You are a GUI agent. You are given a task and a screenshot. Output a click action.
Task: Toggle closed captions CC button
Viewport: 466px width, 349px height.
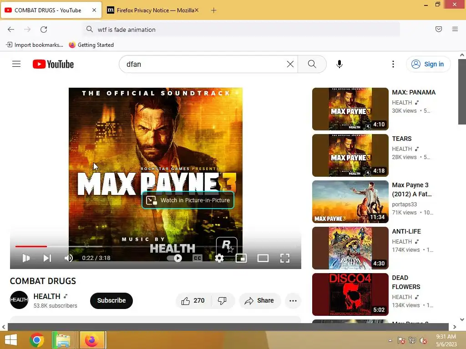point(198,258)
